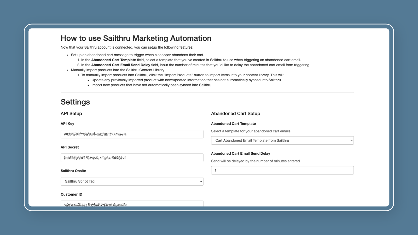The width and height of the screenshot is (418, 235).
Task: Click the step 'select a template that you've created in Sailthru'
Action: (x=191, y=60)
